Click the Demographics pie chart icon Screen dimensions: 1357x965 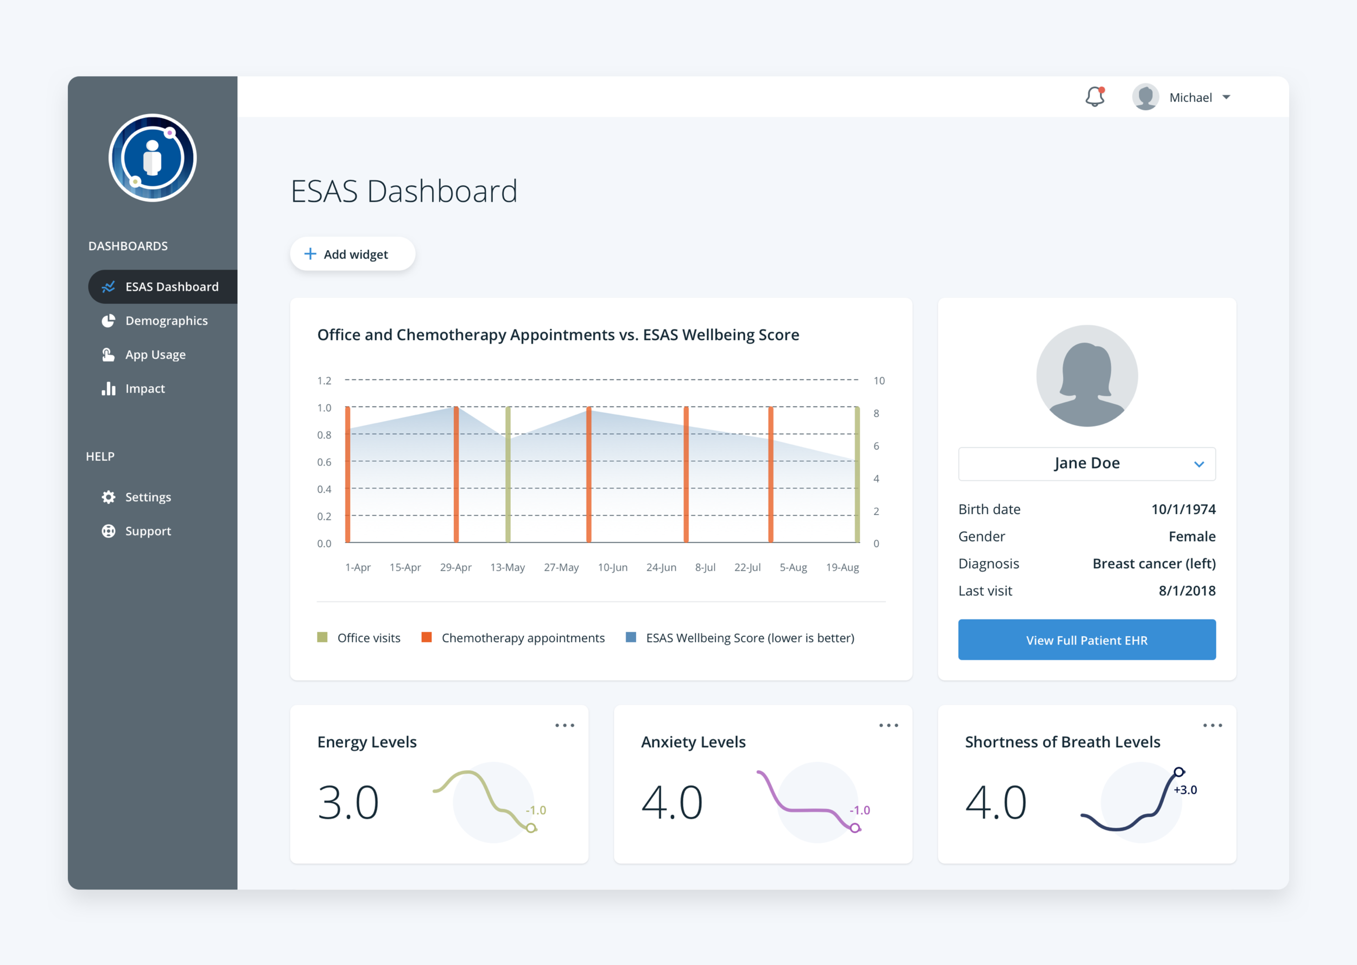[108, 321]
